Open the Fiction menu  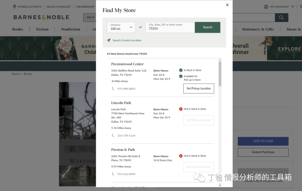[42, 29]
